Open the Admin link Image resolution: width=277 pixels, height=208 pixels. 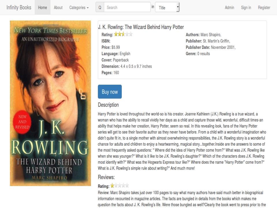(229, 8)
